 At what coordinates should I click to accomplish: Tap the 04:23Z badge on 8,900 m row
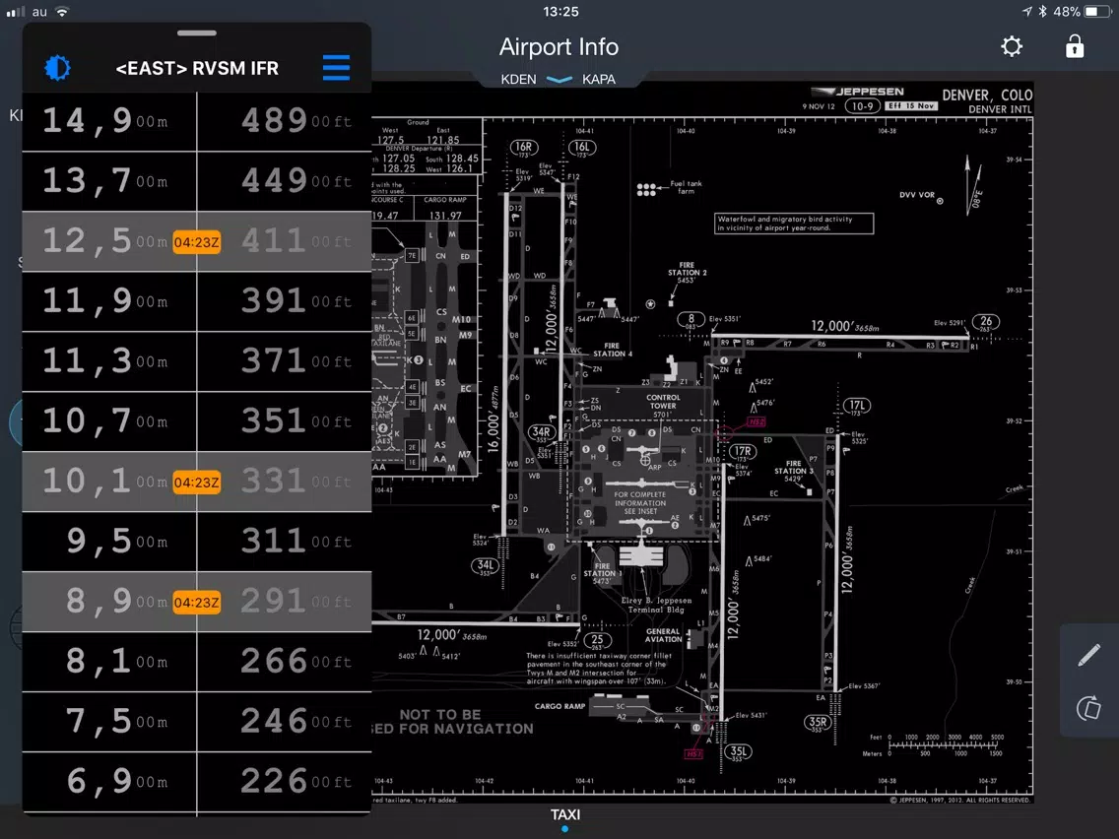pyautogui.click(x=196, y=603)
